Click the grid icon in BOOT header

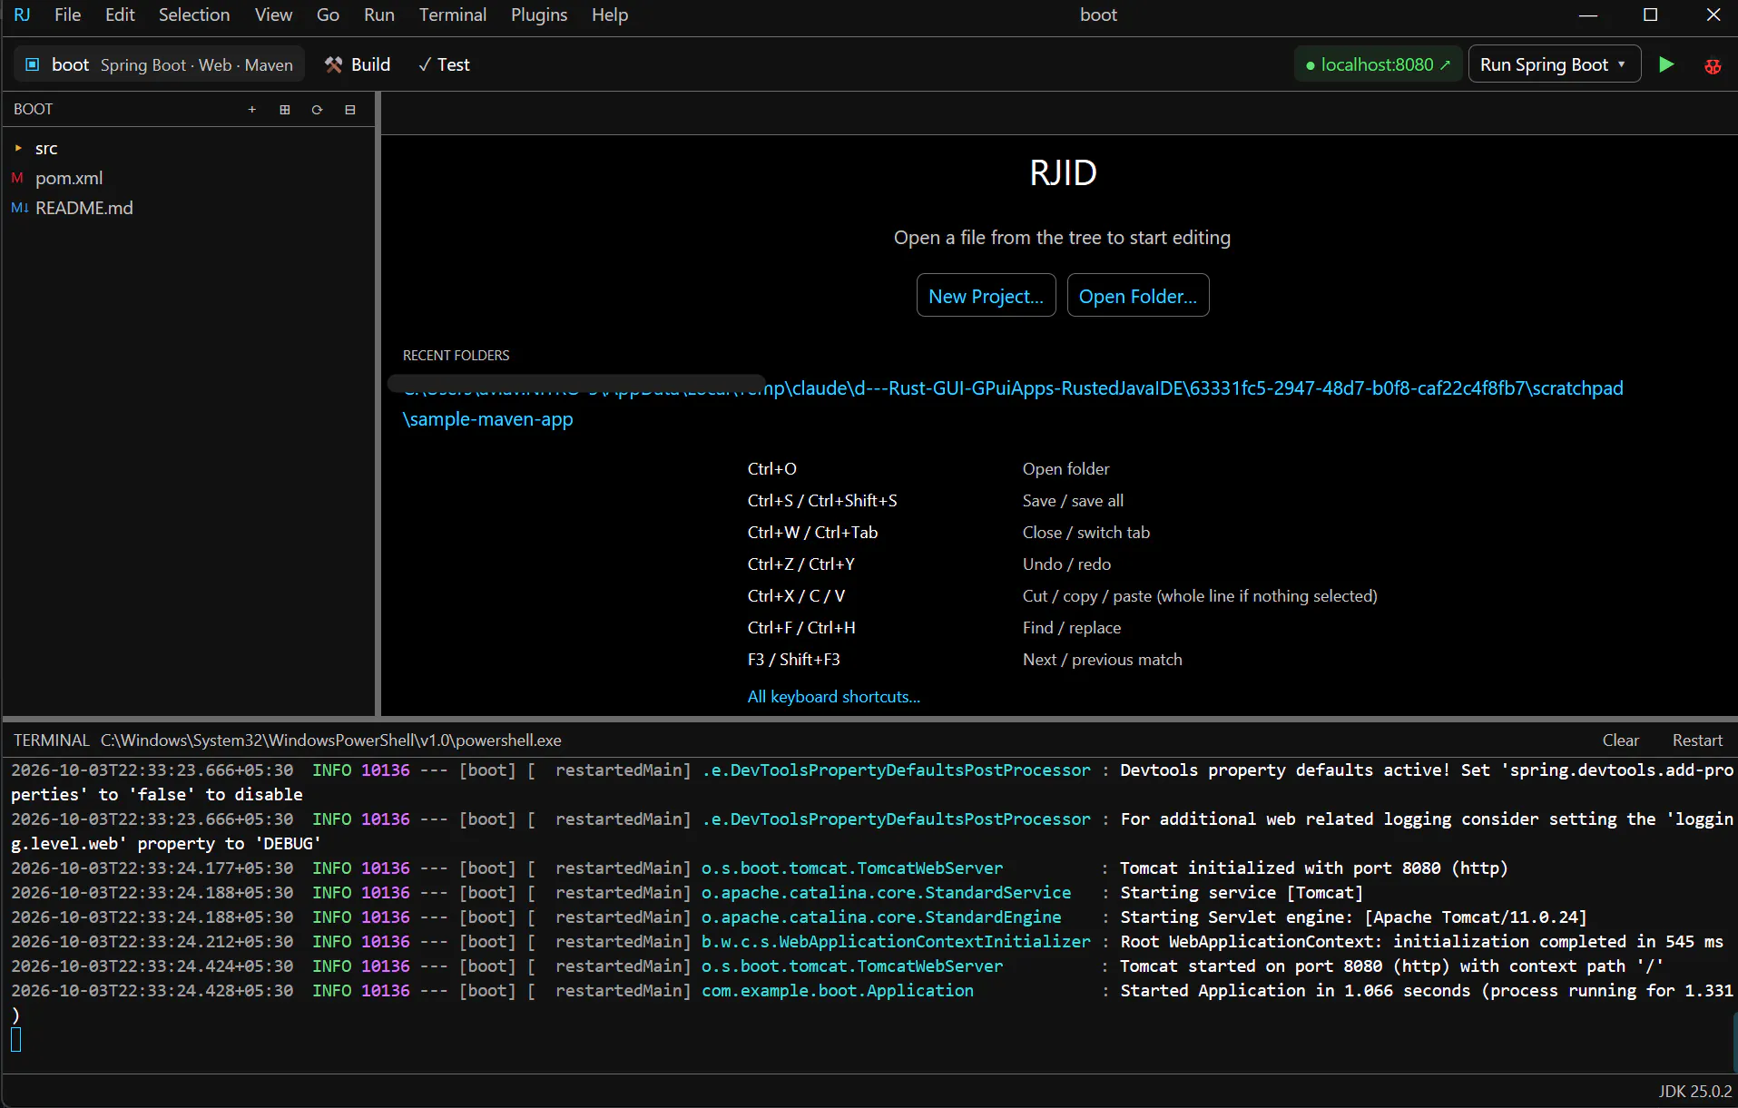click(x=285, y=109)
